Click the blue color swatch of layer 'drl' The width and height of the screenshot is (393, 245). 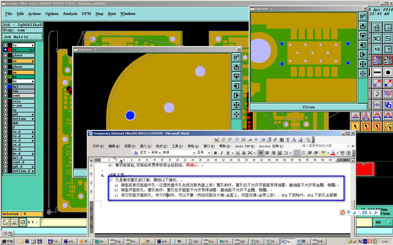[10, 87]
